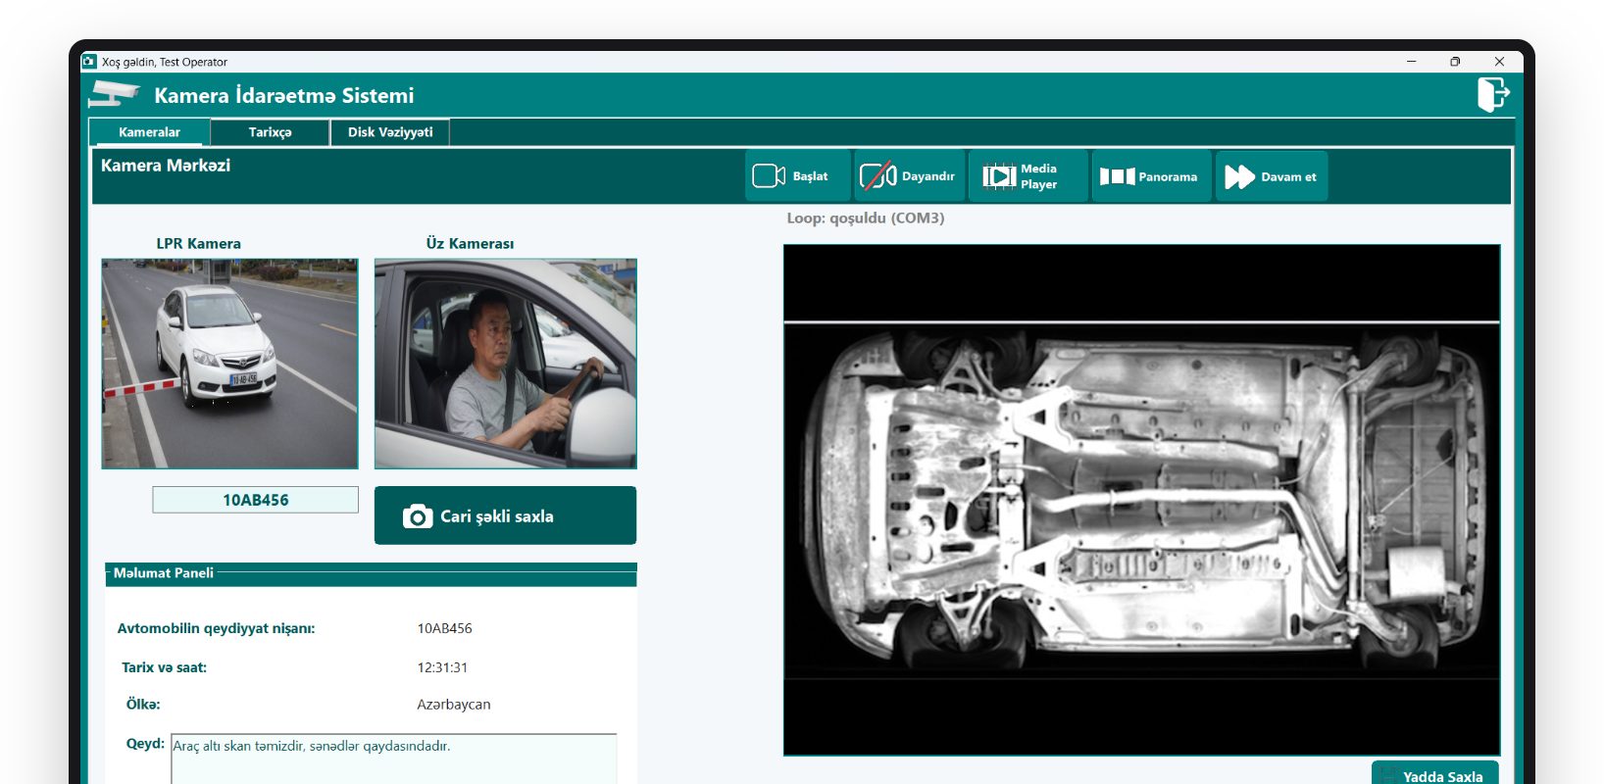The height and width of the screenshot is (784, 1604).
Task: Click the Yadda Saxla button
Action: [x=1434, y=773]
